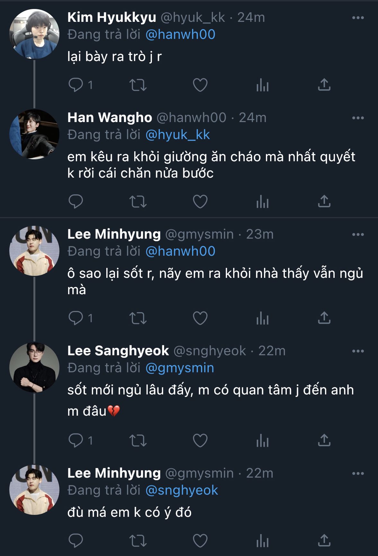The height and width of the screenshot is (556, 378).
Task: Reply to Lee Minhyung's 23m tweet
Action: click(x=76, y=318)
